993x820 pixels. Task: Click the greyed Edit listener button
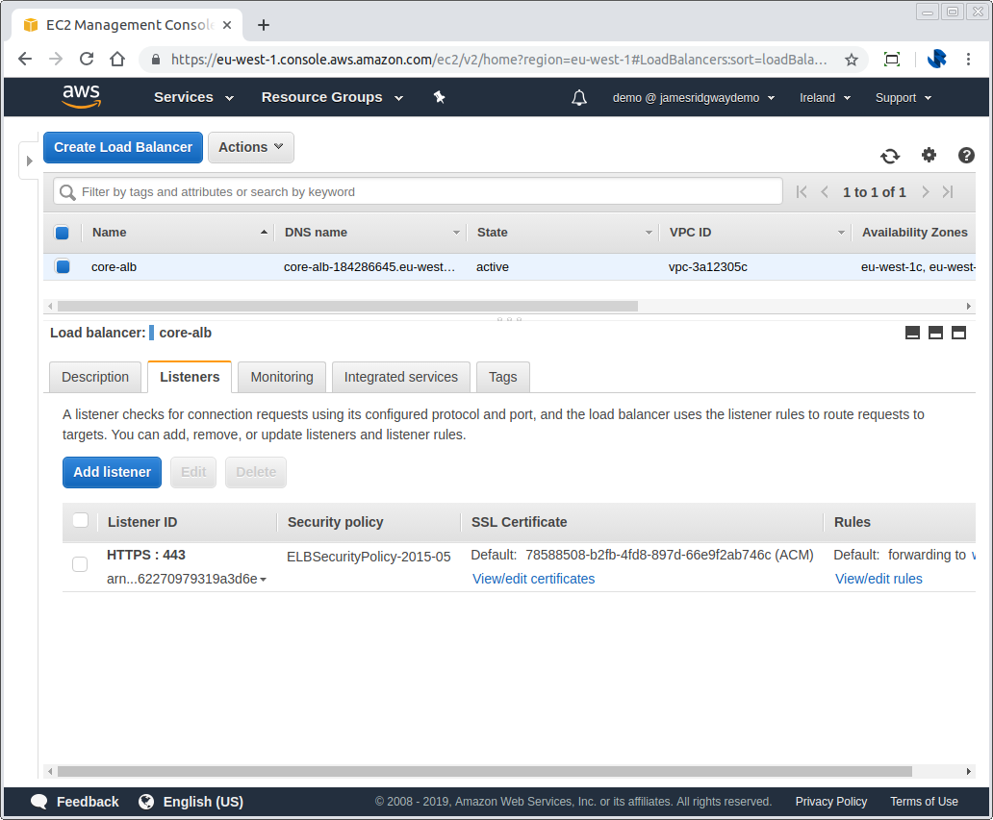click(193, 473)
